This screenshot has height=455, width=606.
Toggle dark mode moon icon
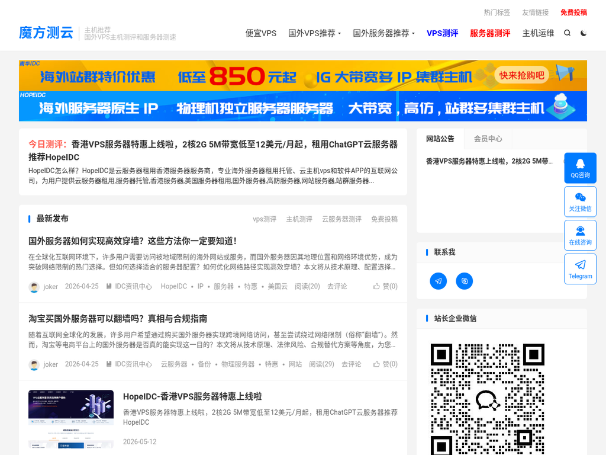click(x=584, y=33)
